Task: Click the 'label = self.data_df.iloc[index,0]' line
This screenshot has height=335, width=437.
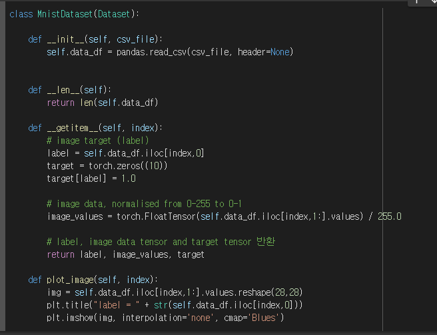Action: 125,153
